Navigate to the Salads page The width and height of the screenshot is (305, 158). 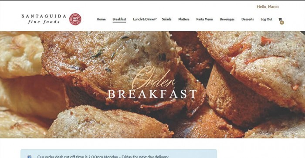coord(167,19)
